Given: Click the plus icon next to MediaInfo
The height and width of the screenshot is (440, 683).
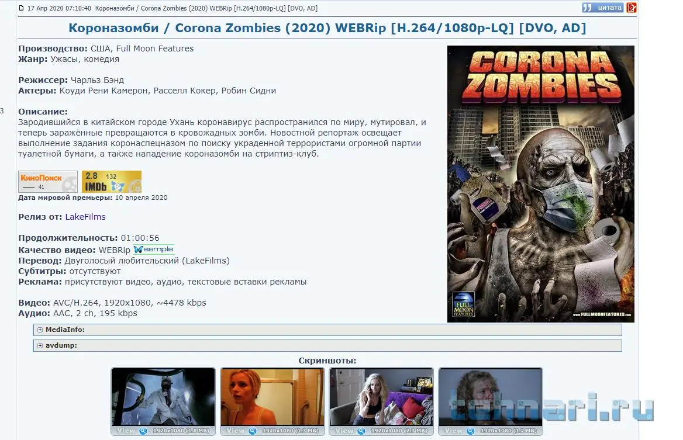Looking at the screenshot, I should point(40,330).
